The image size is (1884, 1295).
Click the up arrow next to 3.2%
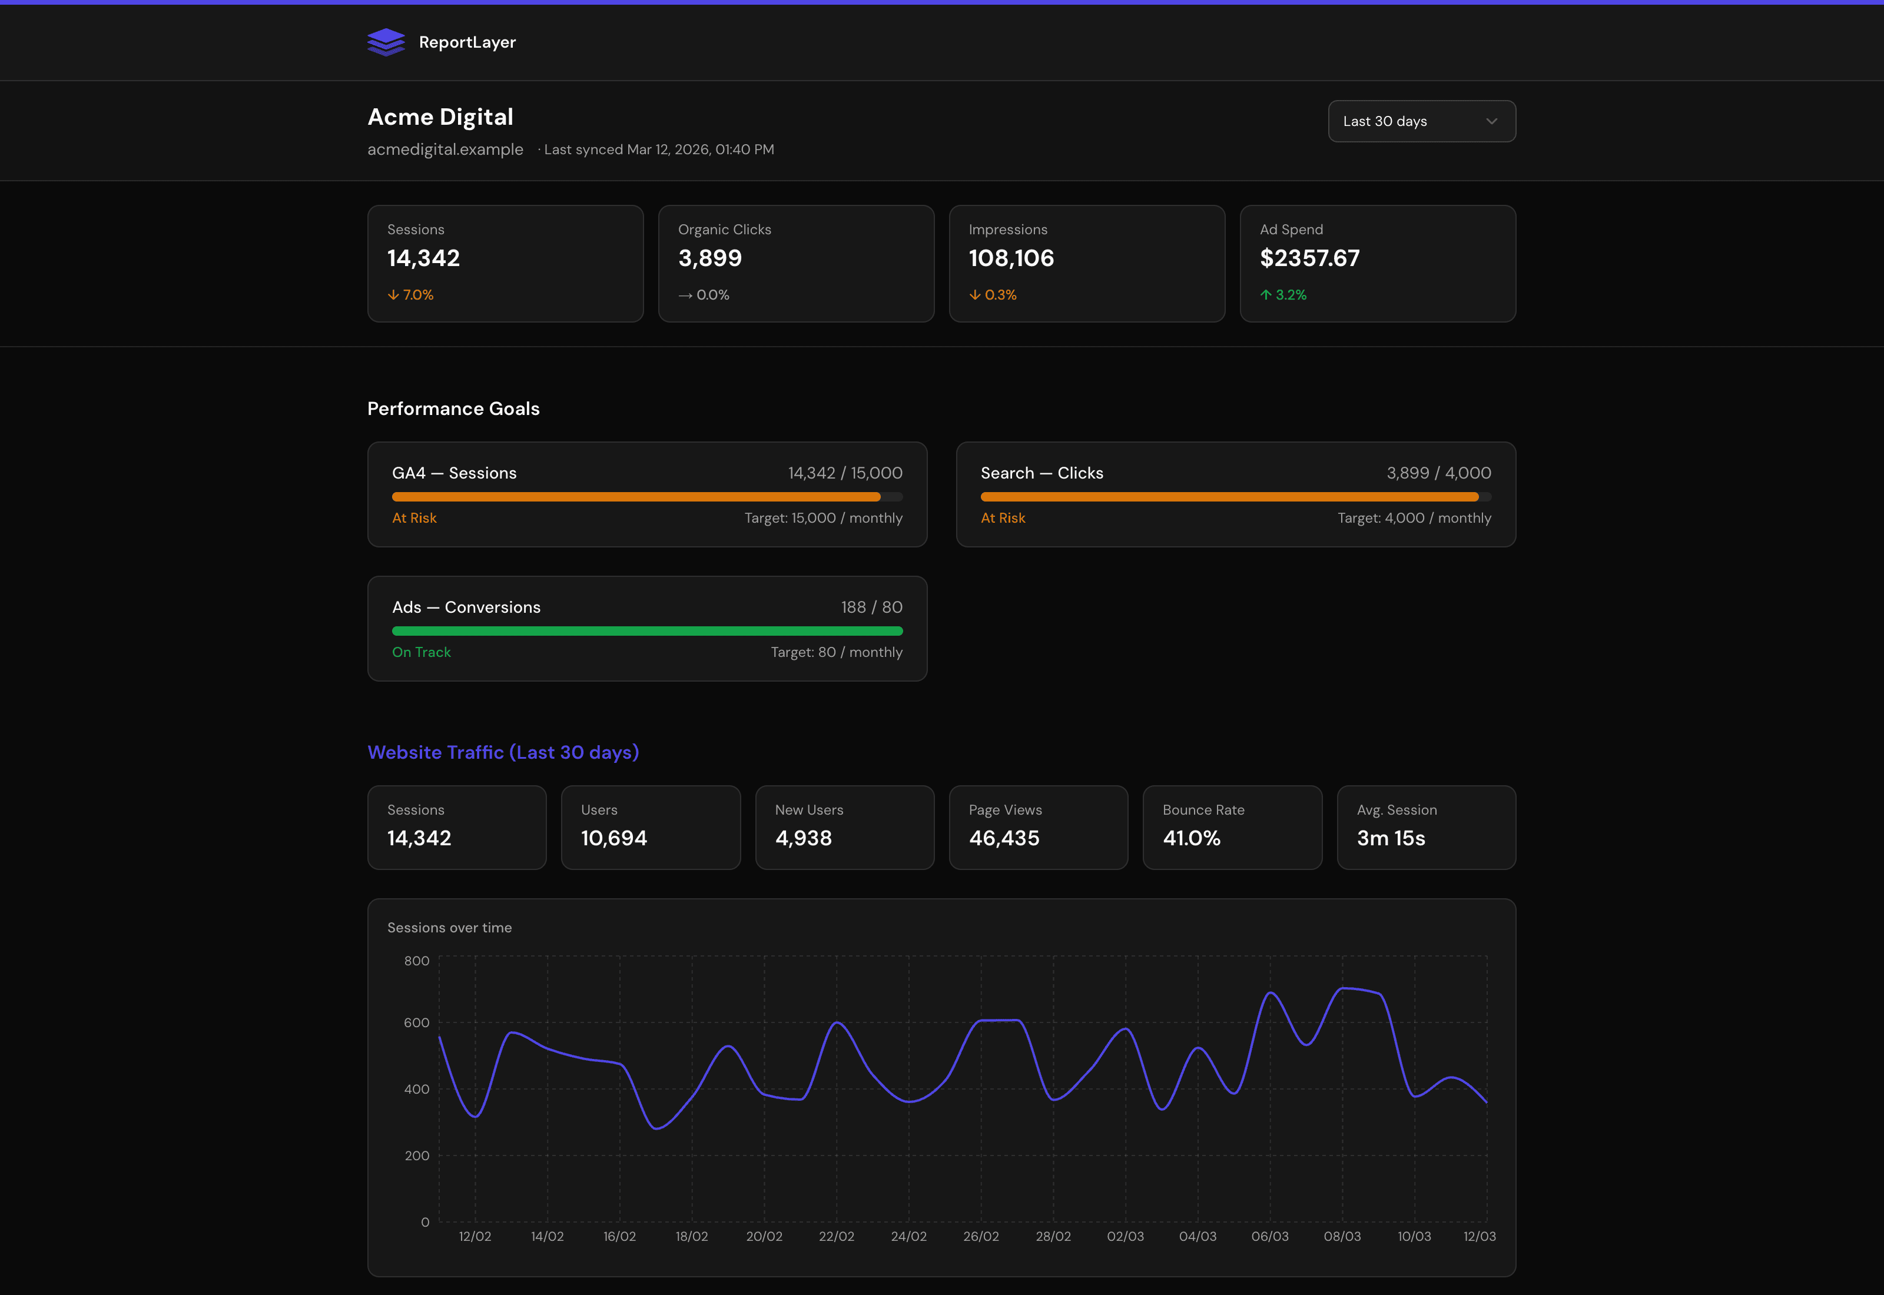point(1266,294)
